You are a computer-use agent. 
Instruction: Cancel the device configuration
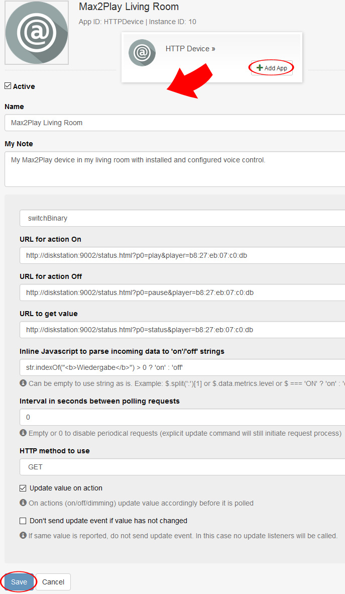point(53,582)
